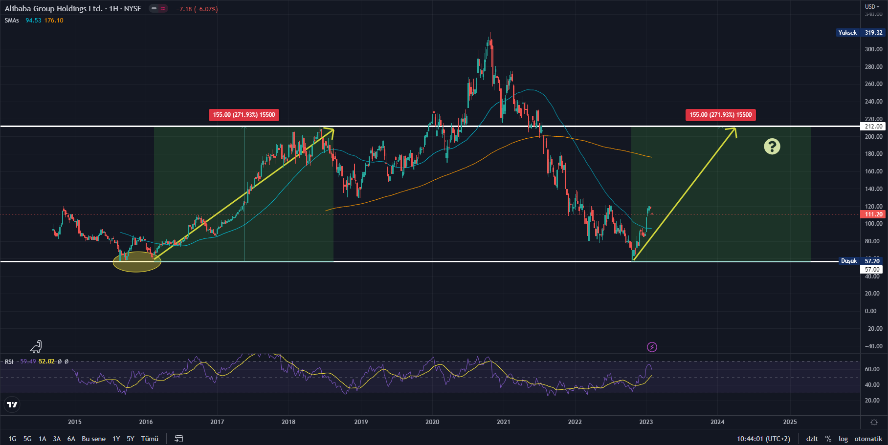Click the 2020 date on time axis

coord(432,422)
